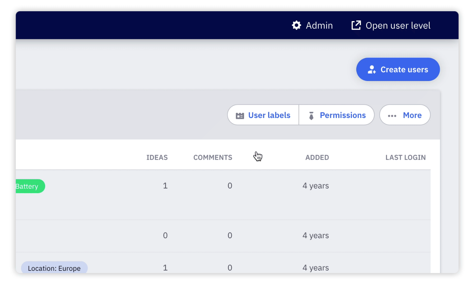Sort by the ADDED column header
Screen dimensions: 475x284
pyautogui.click(x=317, y=157)
